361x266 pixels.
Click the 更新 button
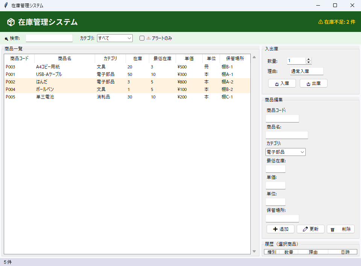311,229
